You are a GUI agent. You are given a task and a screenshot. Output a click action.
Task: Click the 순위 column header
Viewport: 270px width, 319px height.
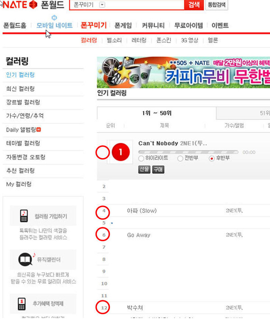click(111, 126)
